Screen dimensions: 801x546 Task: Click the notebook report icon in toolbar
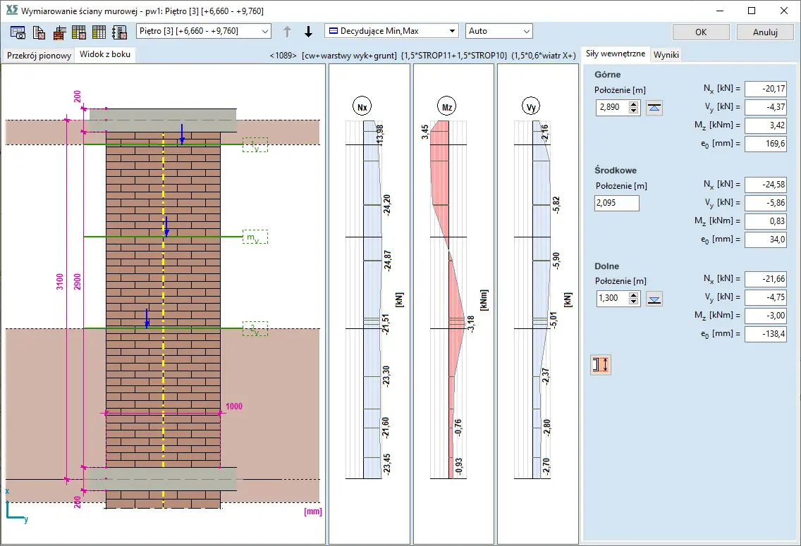pos(119,32)
